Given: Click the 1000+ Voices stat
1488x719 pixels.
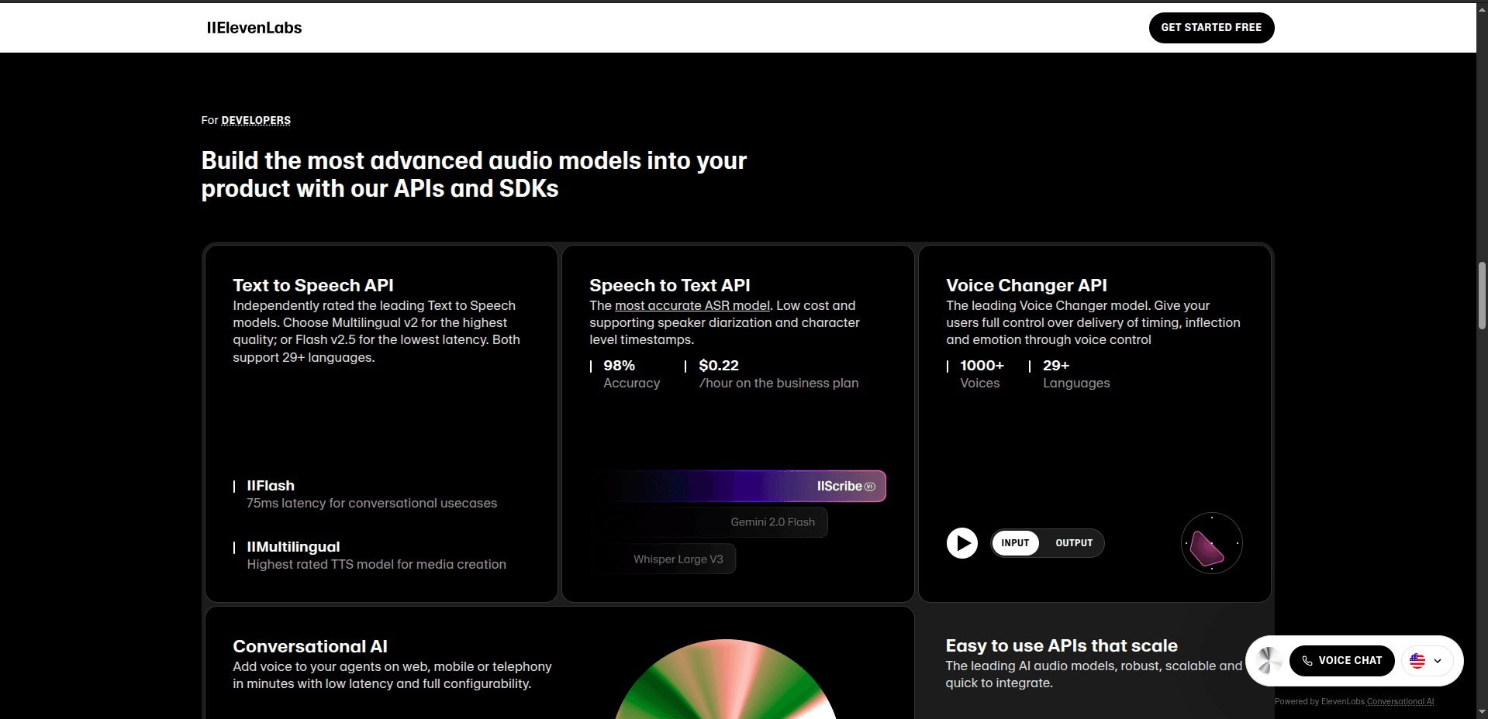Looking at the screenshot, I should coord(975,373).
